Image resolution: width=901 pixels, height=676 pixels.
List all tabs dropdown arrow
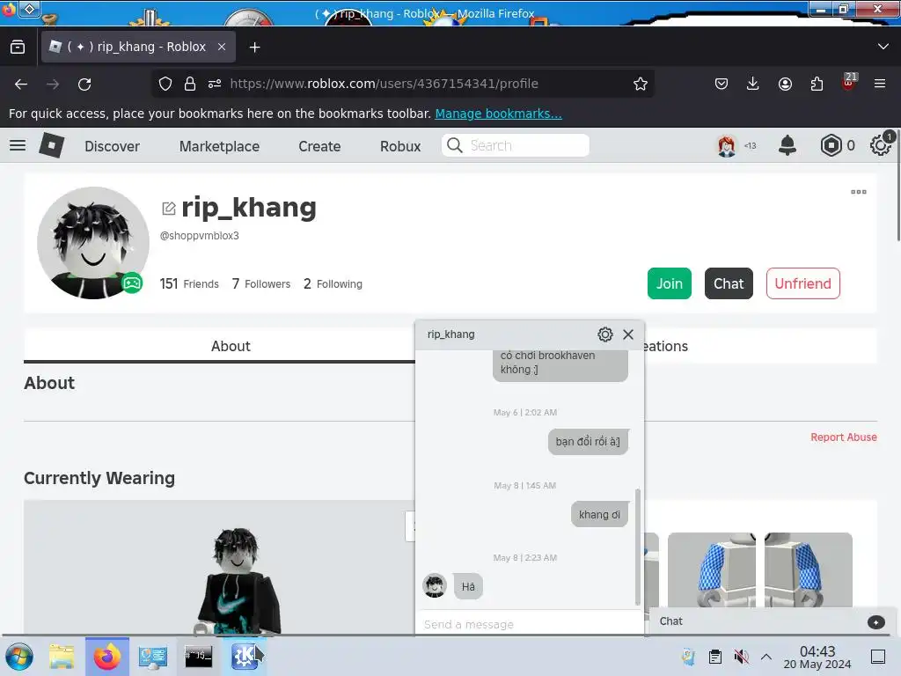click(883, 47)
